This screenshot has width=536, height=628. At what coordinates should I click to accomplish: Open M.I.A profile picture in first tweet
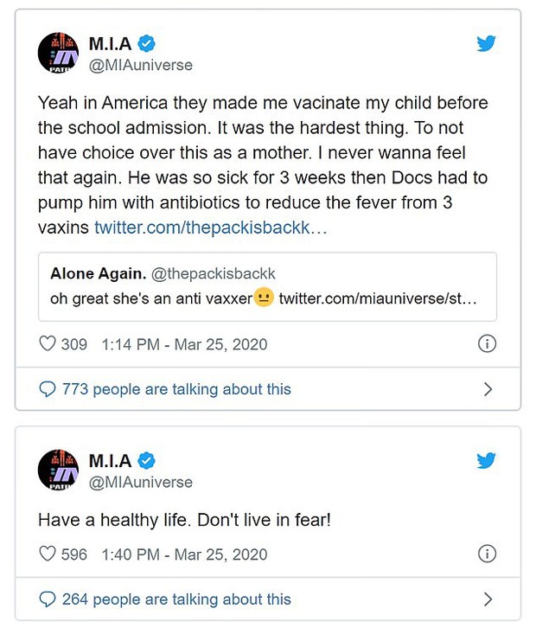(x=58, y=53)
